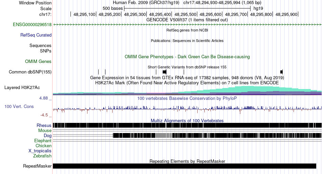322x174 pixels.
Task: Click the Human Feb. 2009 (GRCh37/hg19) text
Action: [146, 3]
